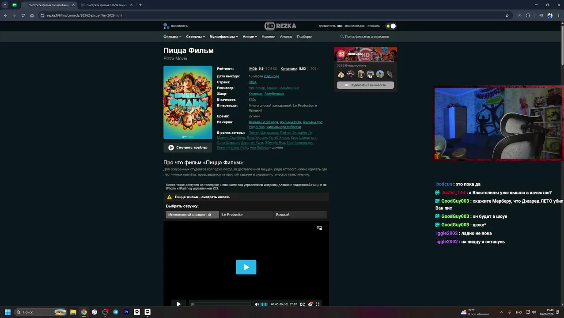
Task: Open Chrome three-dot menu
Action: point(558,15)
